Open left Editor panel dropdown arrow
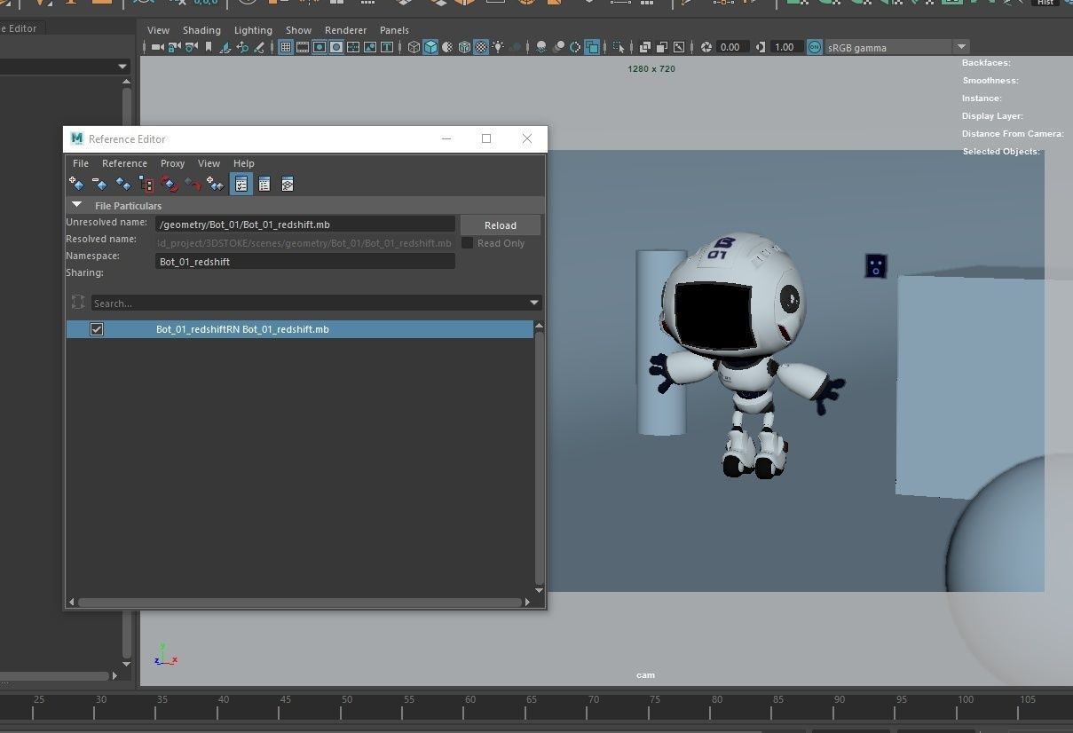Viewport: 1073px width, 733px height. pyautogui.click(x=122, y=67)
